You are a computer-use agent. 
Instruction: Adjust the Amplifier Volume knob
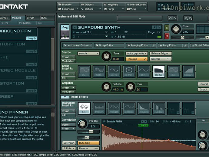click(x=106, y=87)
